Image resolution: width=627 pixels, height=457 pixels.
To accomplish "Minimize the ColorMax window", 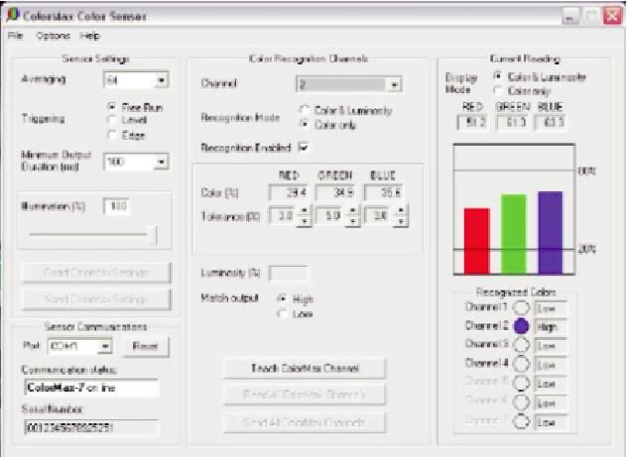I will [570, 17].
